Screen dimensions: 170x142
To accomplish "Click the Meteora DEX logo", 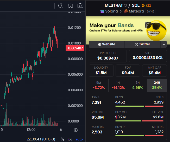I will tap(126, 11).
